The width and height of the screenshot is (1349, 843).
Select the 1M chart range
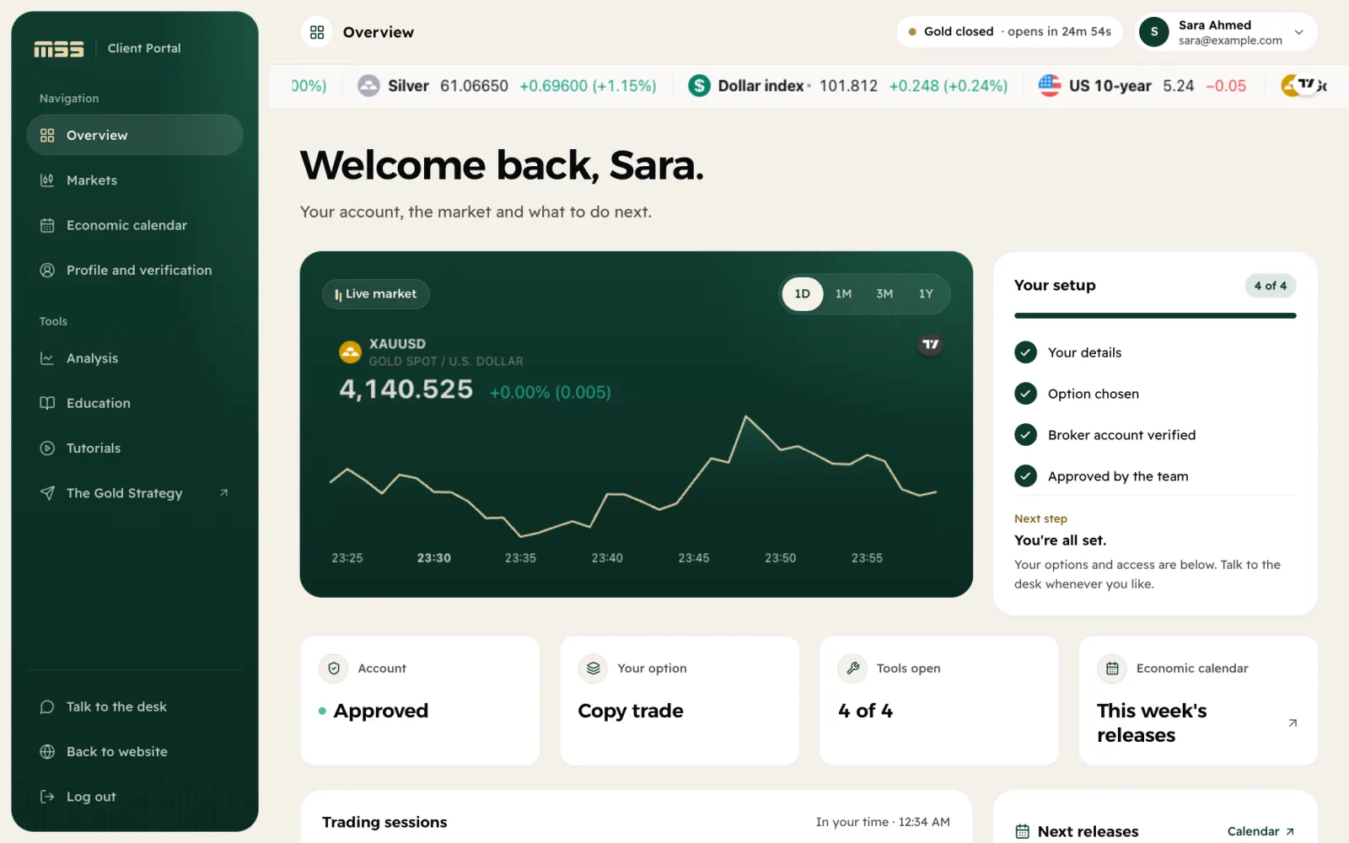[x=843, y=294]
